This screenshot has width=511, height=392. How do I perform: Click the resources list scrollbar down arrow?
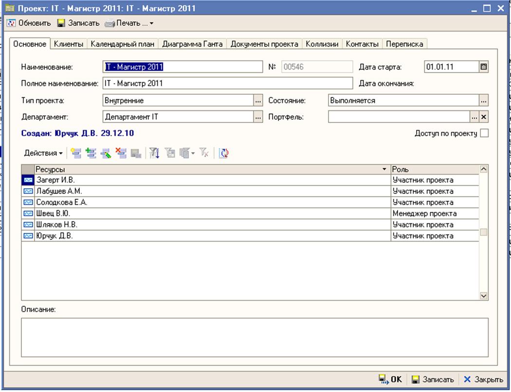click(x=484, y=296)
